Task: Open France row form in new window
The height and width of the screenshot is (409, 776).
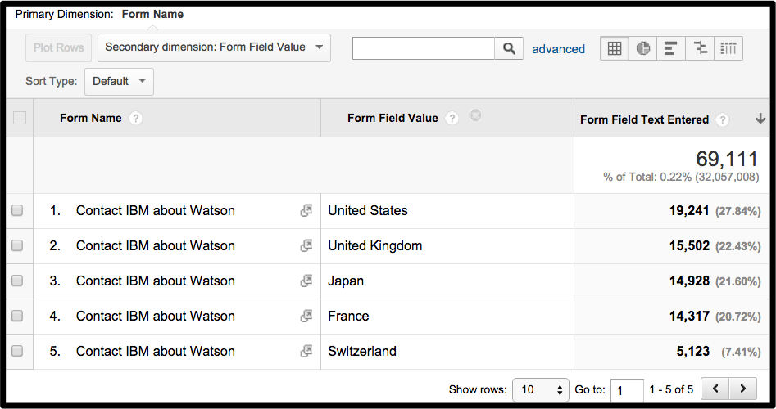Action: pyautogui.click(x=306, y=316)
